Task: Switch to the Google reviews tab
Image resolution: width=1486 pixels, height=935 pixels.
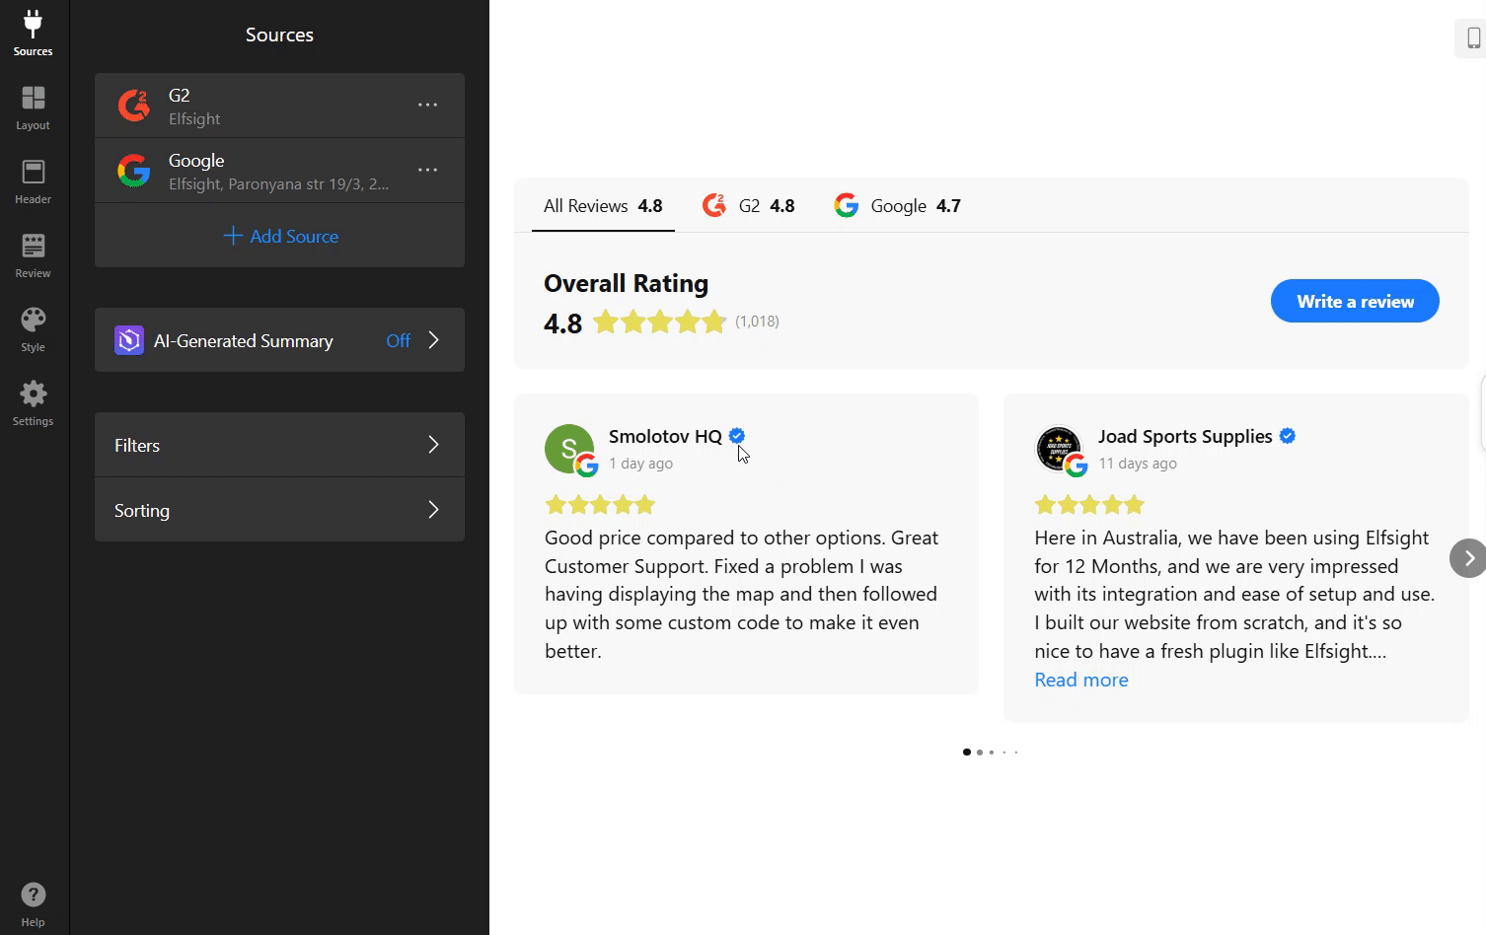Action: click(x=897, y=206)
